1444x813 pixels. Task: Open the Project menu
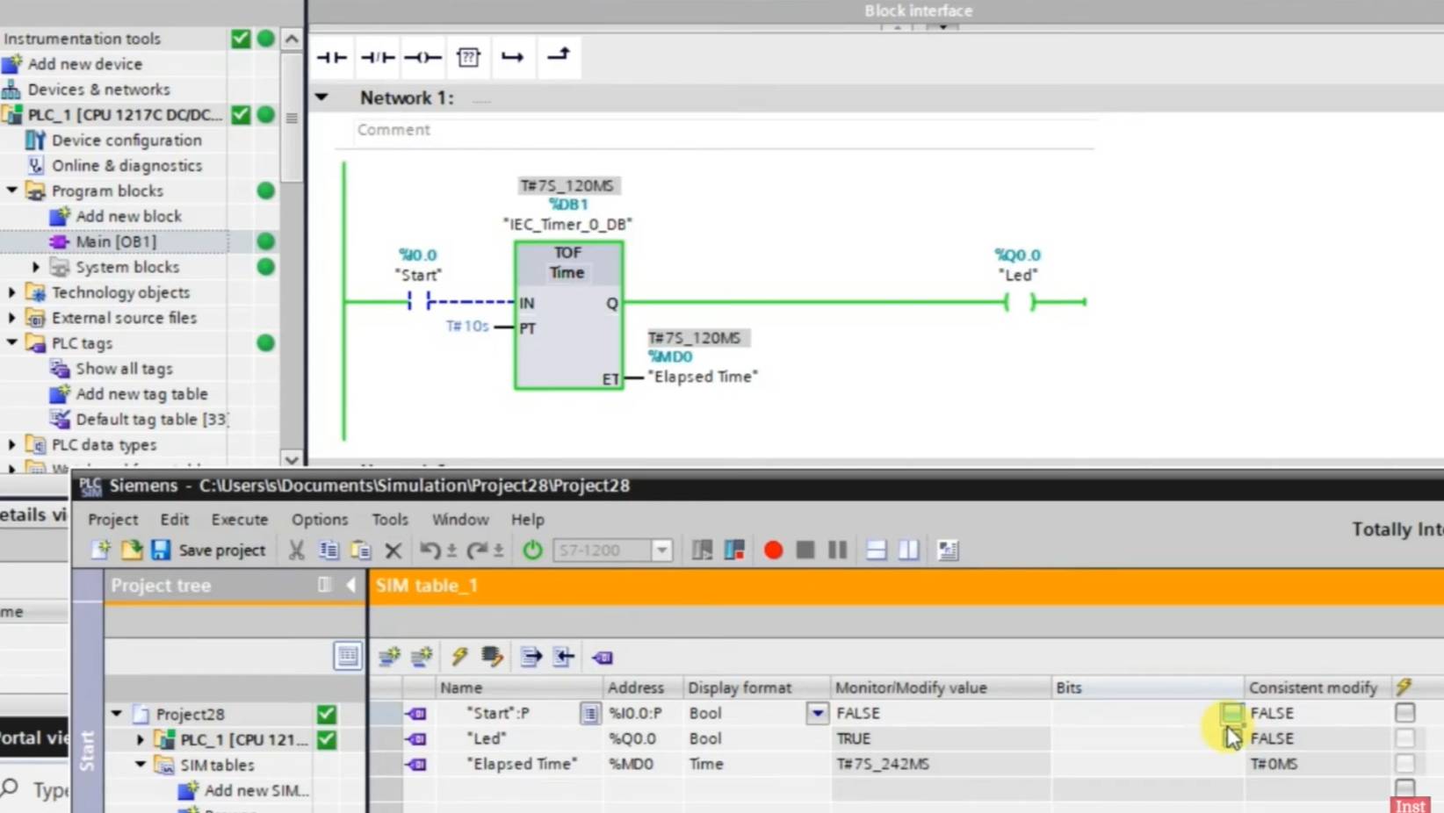click(113, 520)
